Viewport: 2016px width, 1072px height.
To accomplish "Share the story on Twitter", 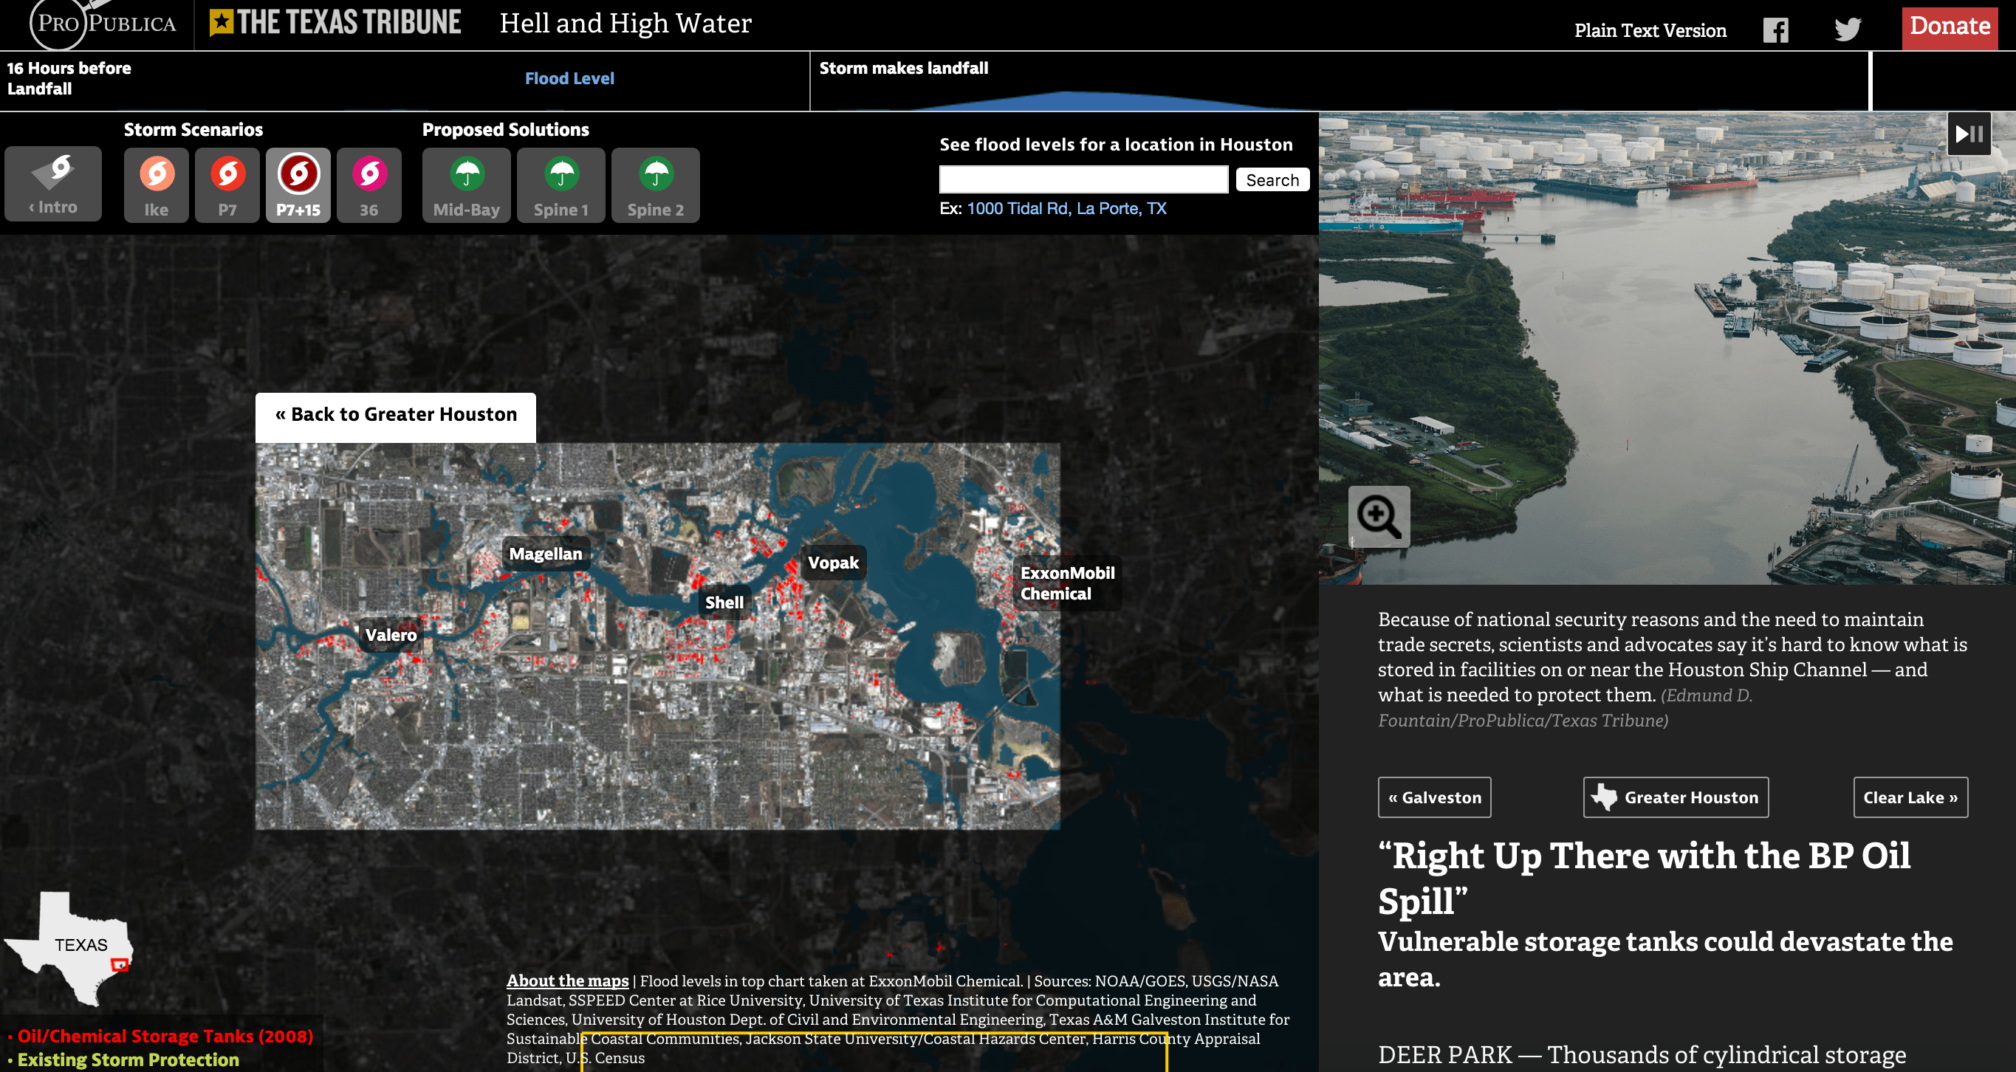I will (x=1847, y=30).
